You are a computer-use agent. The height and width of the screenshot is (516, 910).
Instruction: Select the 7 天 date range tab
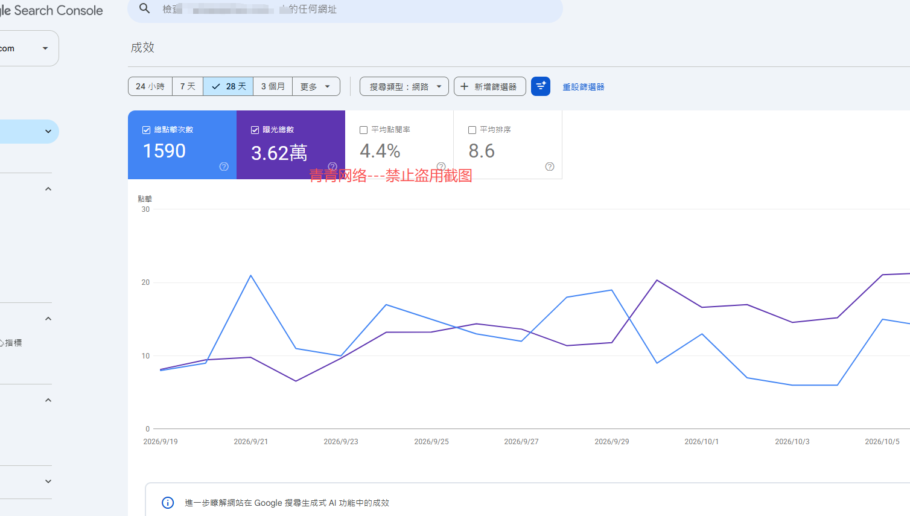pyautogui.click(x=188, y=86)
